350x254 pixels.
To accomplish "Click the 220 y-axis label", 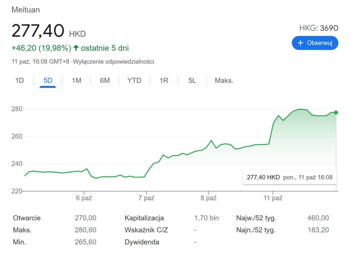I will 17,191.
